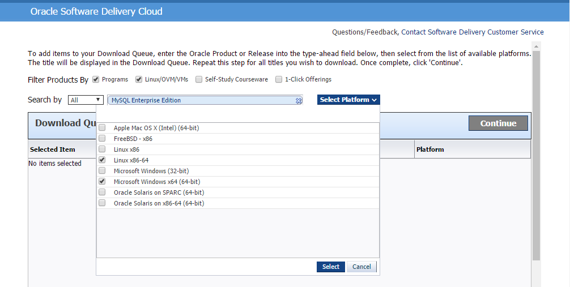Check Apple Mac OS X (Intel) platform
Image resolution: width=570 pixels, height=287 pixels.
click(102, 128)
